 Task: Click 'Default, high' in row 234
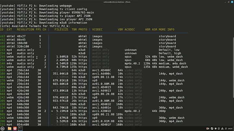170,53
